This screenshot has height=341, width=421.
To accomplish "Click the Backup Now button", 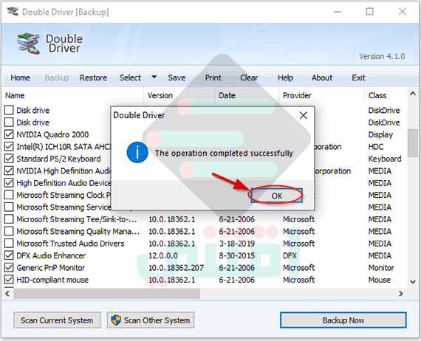I will coord(343,320).
